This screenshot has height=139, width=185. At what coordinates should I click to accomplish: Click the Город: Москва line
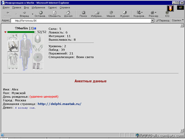[14, 100]
